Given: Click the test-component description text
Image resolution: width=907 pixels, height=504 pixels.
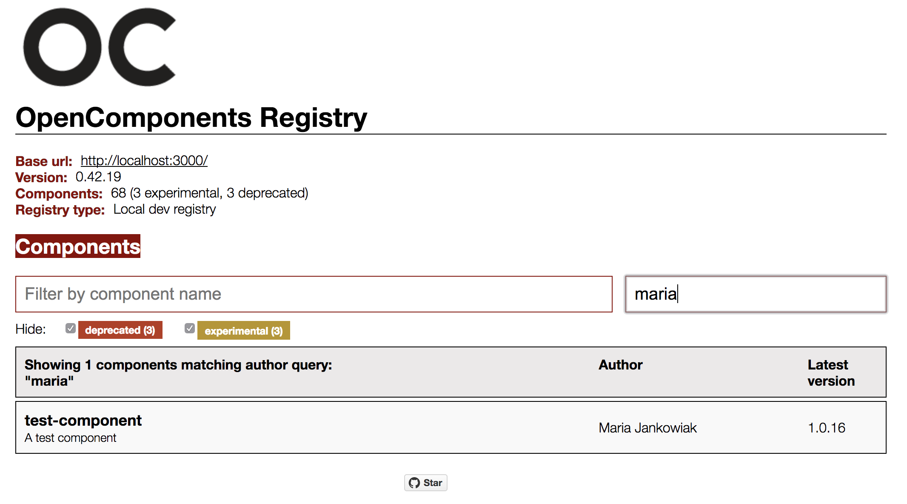Looking at the screenshot, I should point(70,438).
